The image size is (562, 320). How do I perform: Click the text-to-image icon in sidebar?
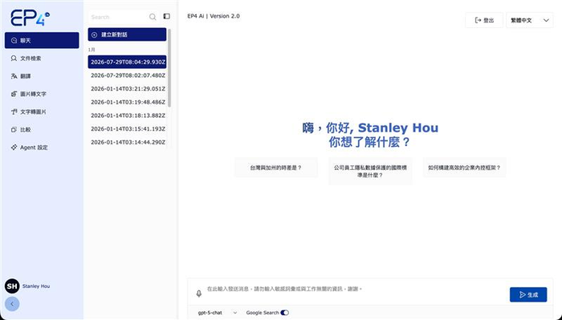(x=14, y=111)
